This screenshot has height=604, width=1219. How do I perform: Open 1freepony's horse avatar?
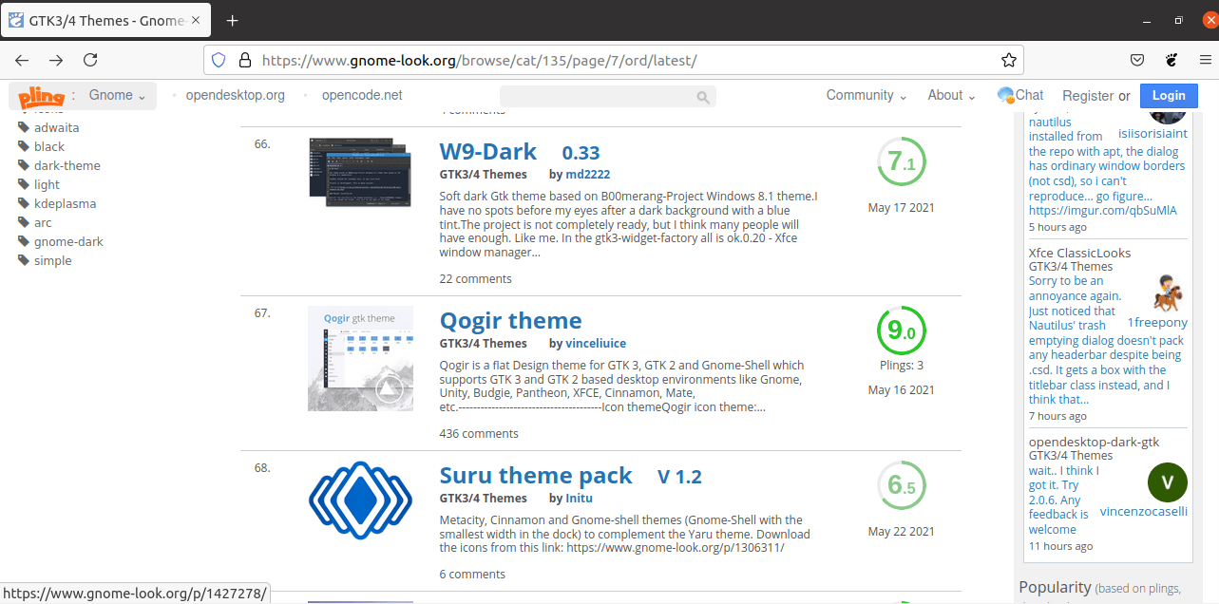click(x=1168, y=293)
